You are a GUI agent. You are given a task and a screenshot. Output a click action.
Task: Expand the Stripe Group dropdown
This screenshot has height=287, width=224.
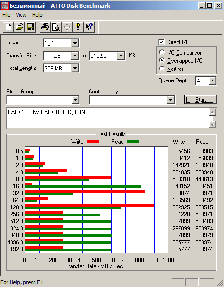pos(75,100)
